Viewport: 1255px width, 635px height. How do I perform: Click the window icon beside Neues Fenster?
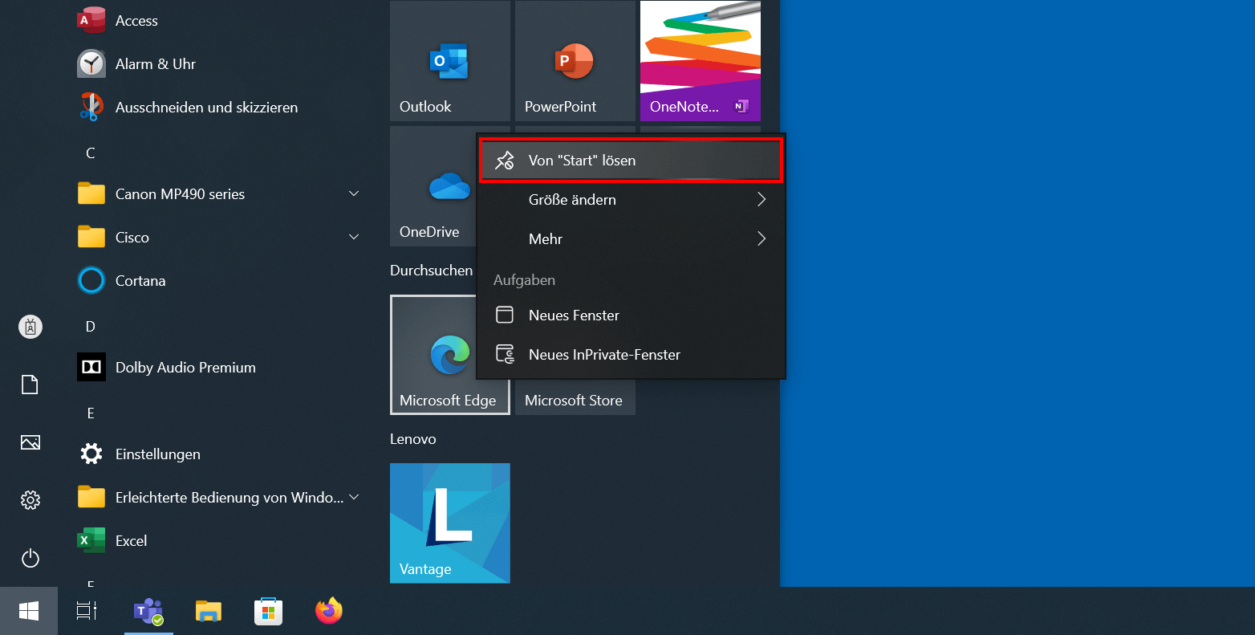[505, 315]
